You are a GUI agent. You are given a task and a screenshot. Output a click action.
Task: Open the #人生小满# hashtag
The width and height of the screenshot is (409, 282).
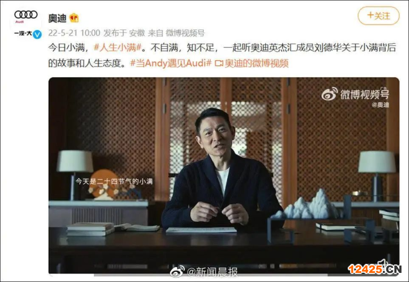click(x=118, y=48)
